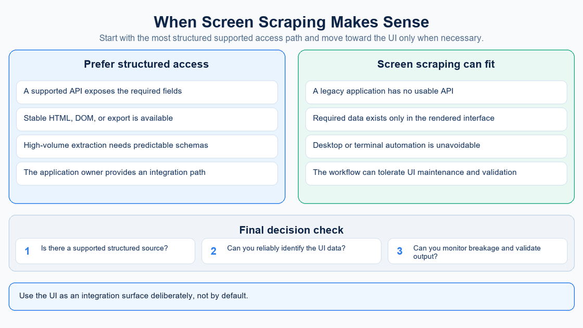Click 'The application owner provides an integration path'
Image resolution: width=583 pixels, height=328 pixels.
[x=147, y=174]
